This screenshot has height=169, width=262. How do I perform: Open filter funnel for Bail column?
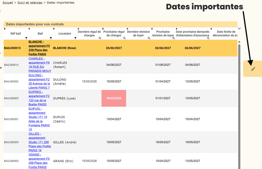[x=51, y=38]
